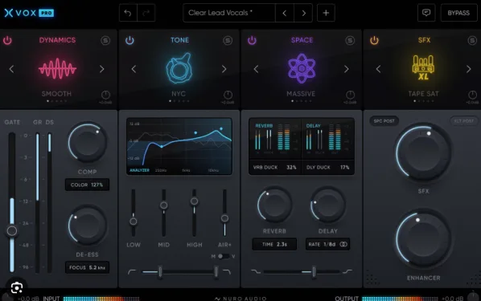Click the Gate slider handle
481x301 pixels.
click(x=12, y=231)
